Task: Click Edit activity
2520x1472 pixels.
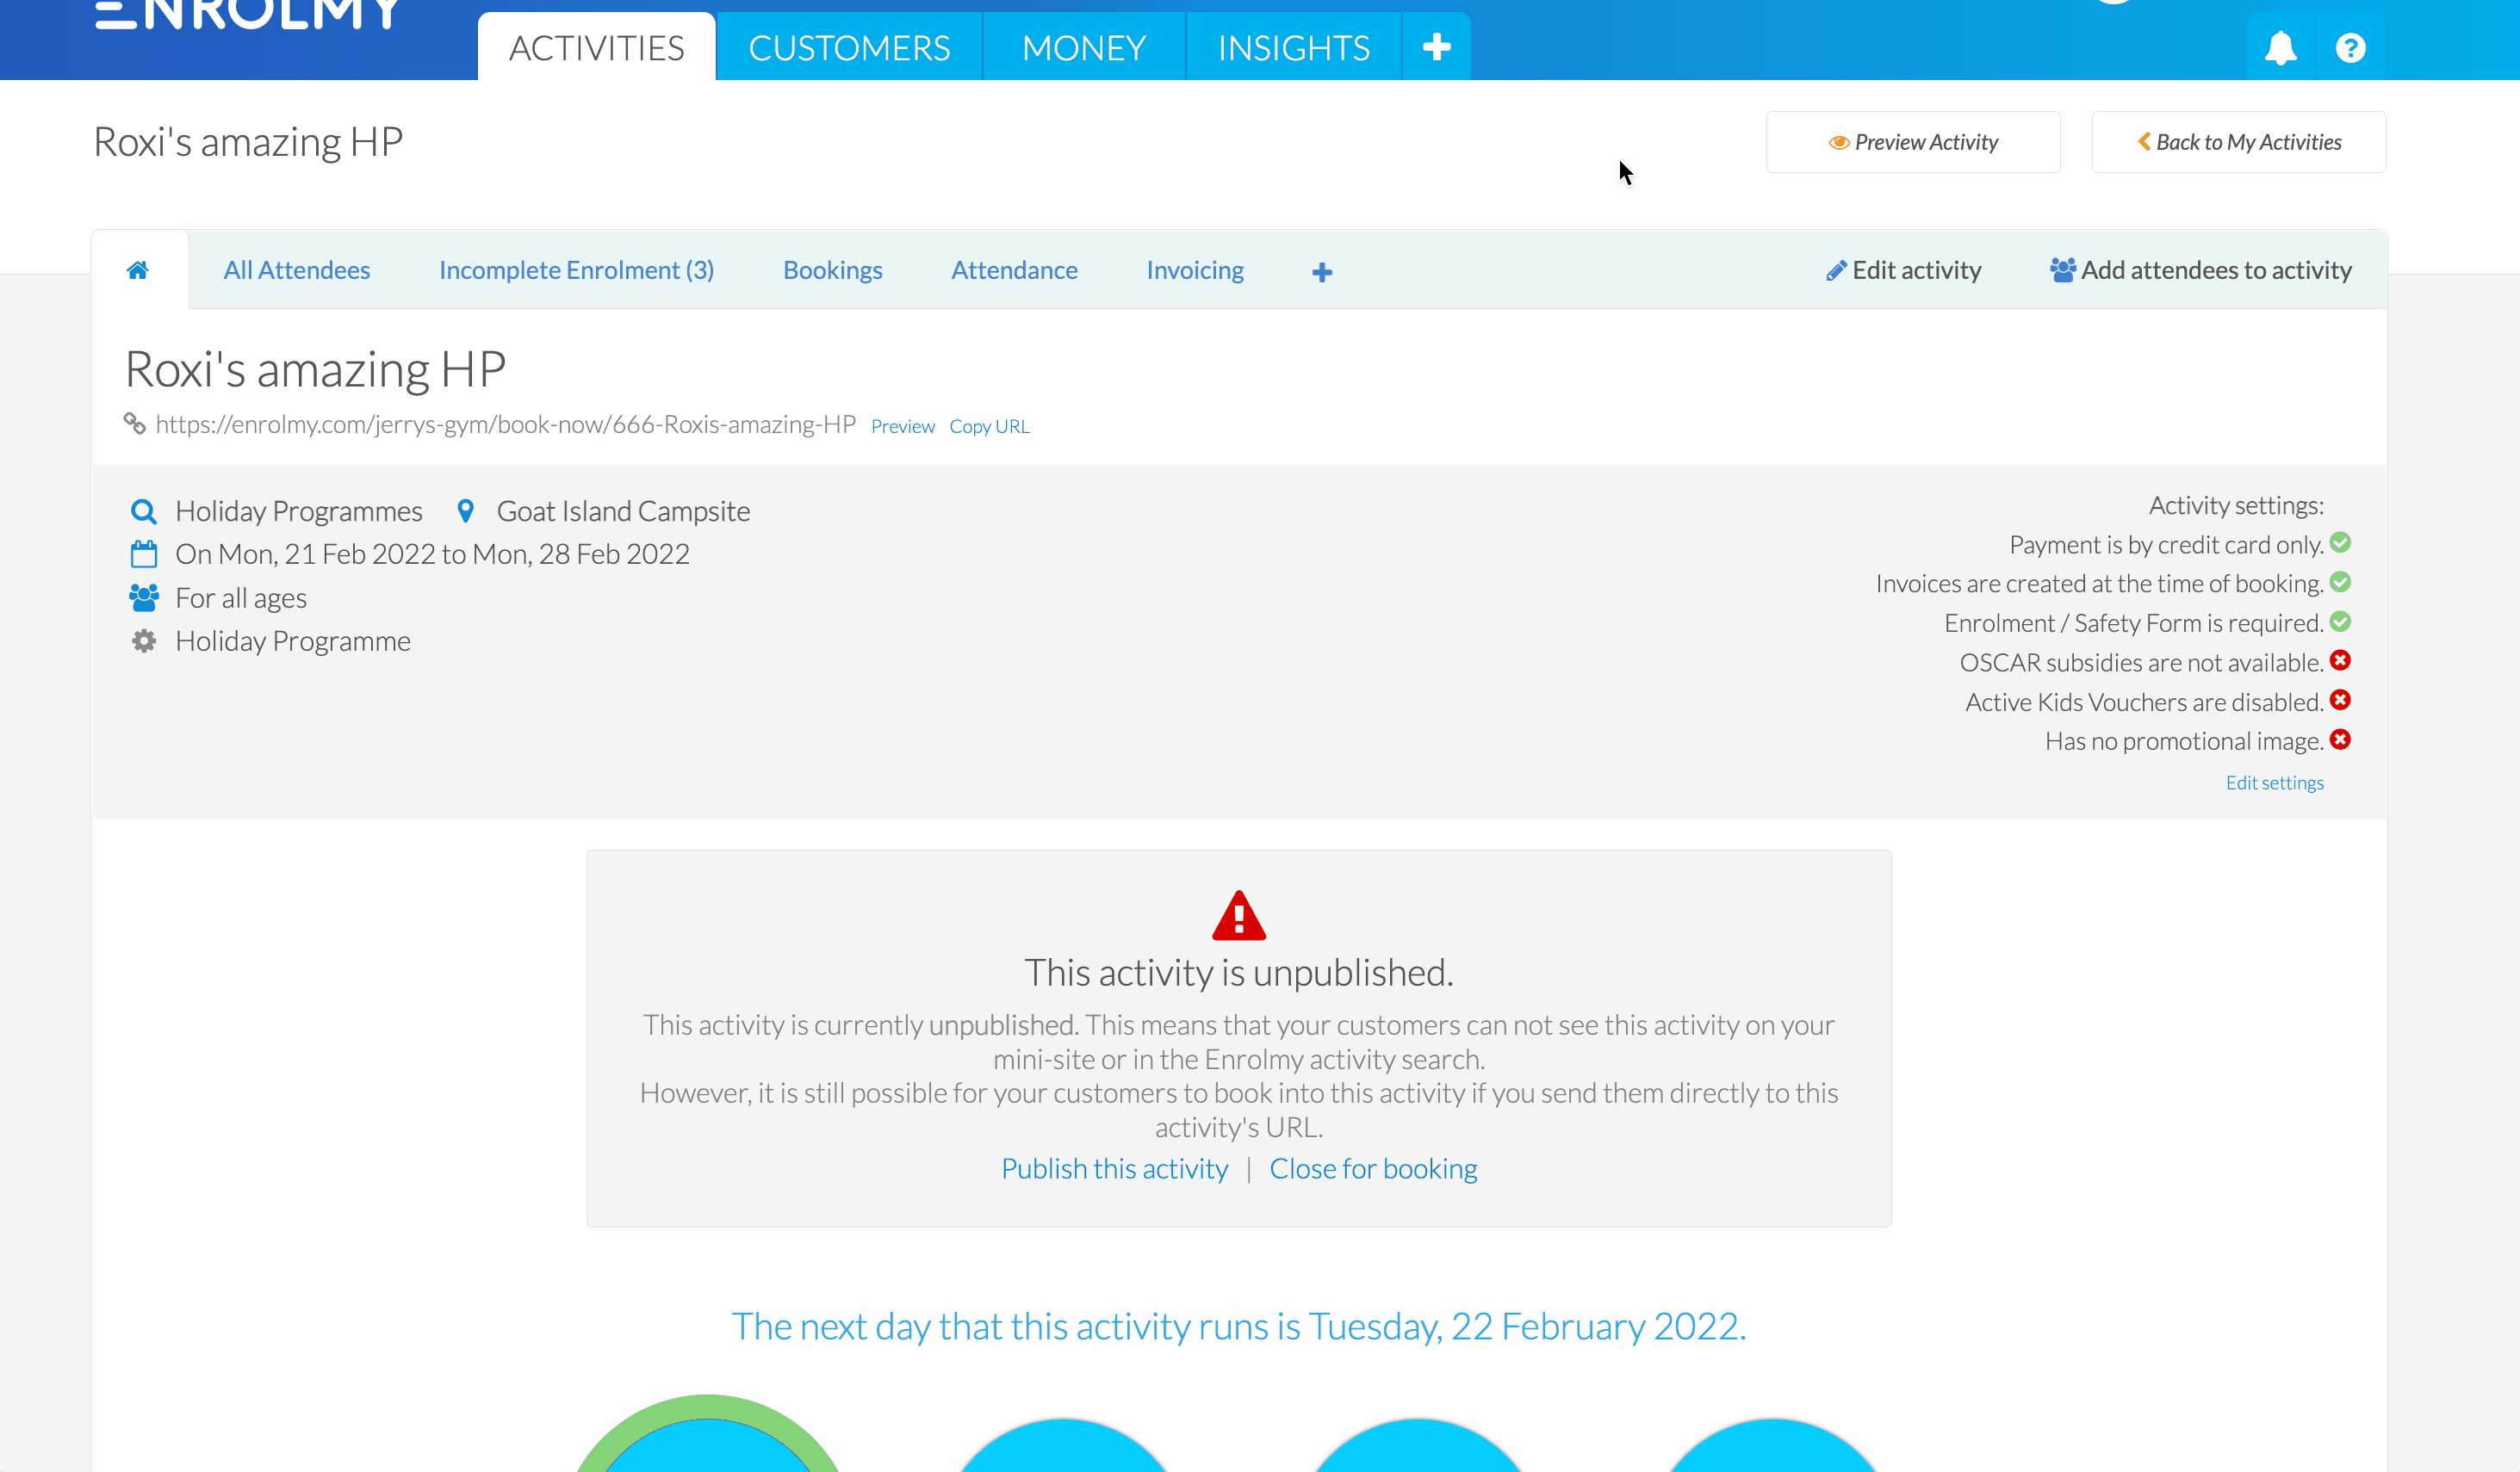Action: (x=1904, y=269)
